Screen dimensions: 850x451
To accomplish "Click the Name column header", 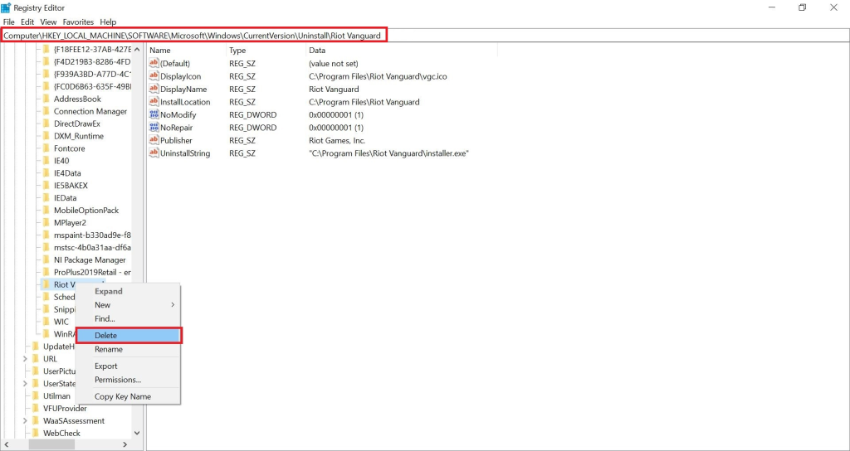I will [186, 51].
